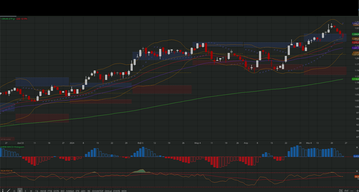The image size is (359, 192).
Task: Open the ΕΛΠΕ symbol shortcut
Action: pos(56,191)
